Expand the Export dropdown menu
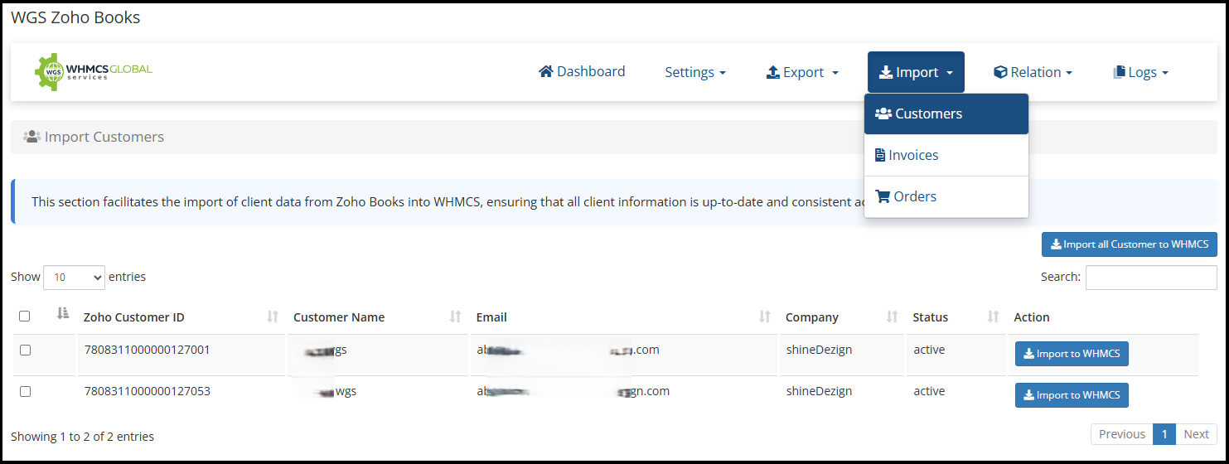This screenshot has width=1229, height=464. (x=802, y=73)
